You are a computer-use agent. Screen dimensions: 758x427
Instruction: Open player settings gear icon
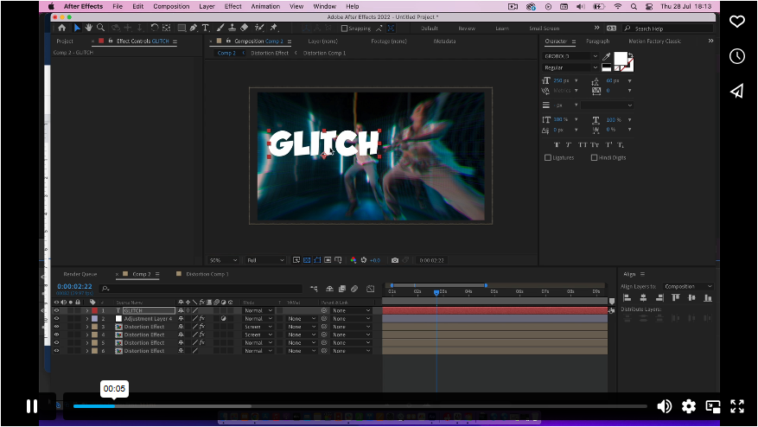688,406
